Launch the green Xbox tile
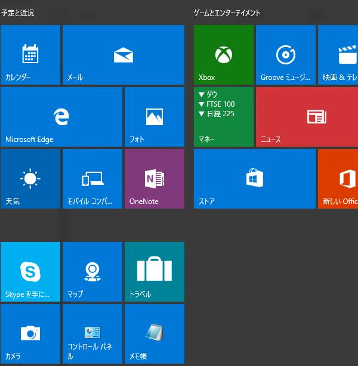 (224, 55)
